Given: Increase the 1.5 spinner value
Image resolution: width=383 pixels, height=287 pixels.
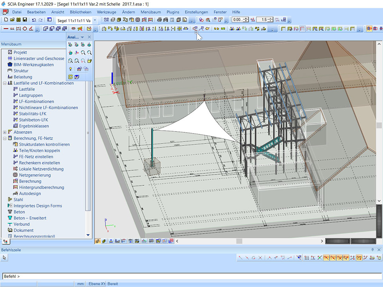Looking at the screenshot, I should tap(271, 18).
